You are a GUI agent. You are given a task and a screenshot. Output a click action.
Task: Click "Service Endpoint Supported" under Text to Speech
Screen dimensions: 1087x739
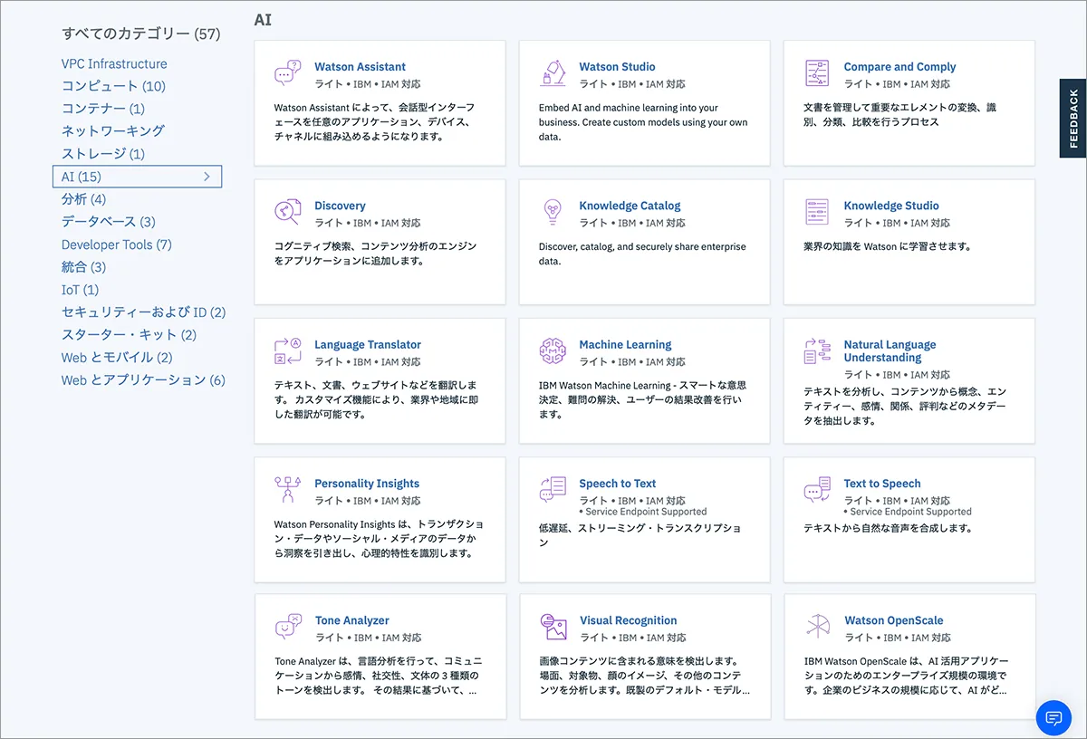coord(911,512)
